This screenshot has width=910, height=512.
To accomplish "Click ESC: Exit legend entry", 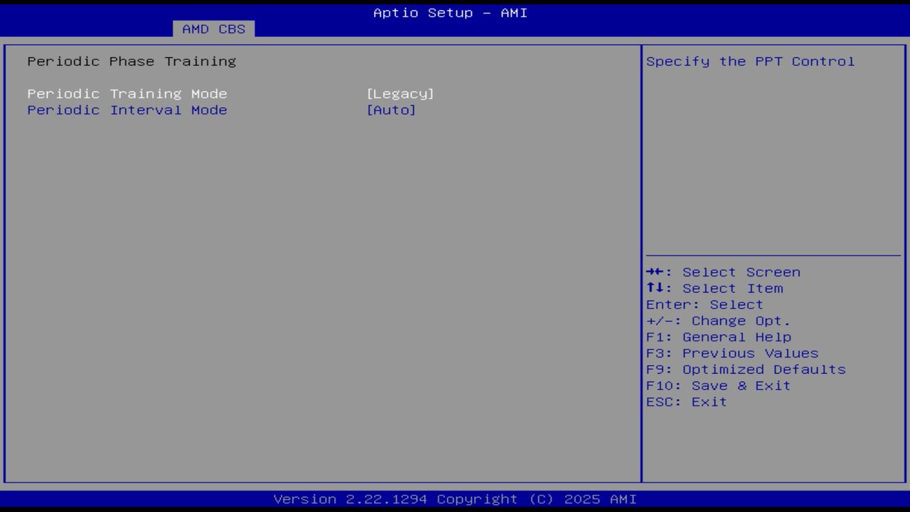I will click(685, 402).
